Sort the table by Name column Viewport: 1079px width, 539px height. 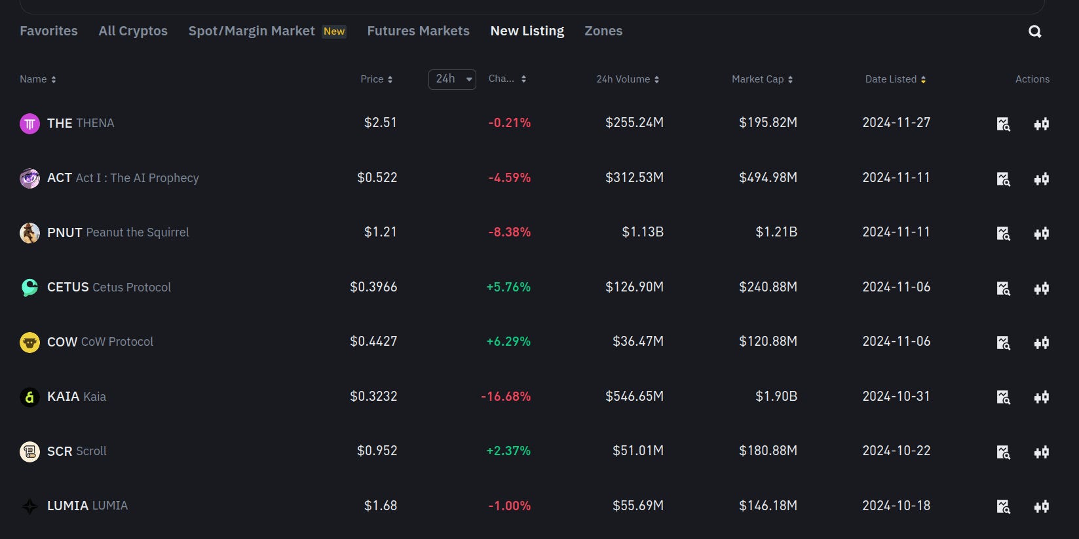click(37, 79)
